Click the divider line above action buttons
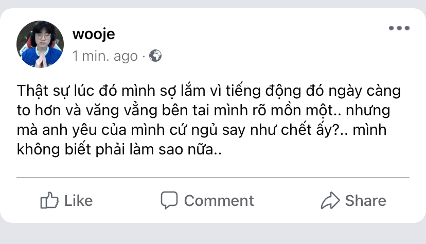Viewport: 426px width, 244px height. pyautogui.click(x=213, y=177)
